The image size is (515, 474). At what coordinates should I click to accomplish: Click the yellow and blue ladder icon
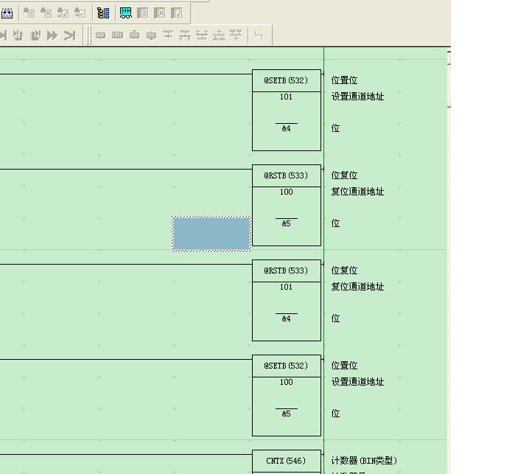(103, 13)
